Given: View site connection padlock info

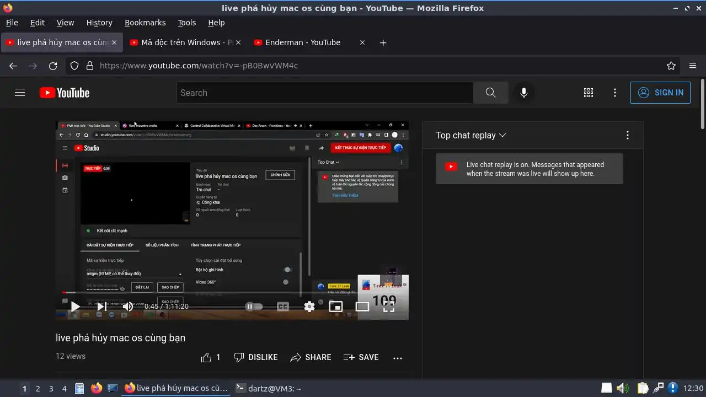Looking at the screenshot, I should click(x=90, y=66).
